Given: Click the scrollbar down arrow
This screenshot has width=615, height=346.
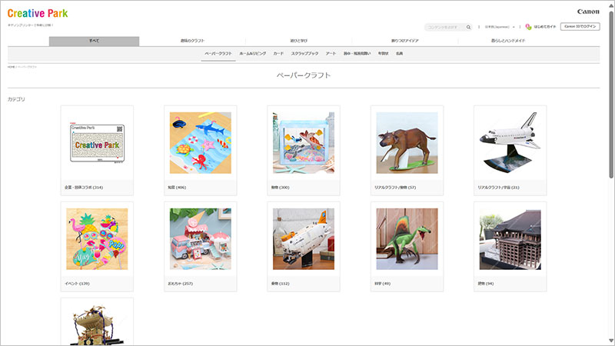Looking at the screenshot, I should (611, 341).
